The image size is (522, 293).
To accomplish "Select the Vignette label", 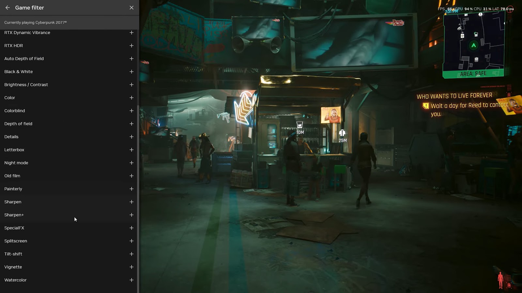I will pyautogui.click(x=13, y=267).
